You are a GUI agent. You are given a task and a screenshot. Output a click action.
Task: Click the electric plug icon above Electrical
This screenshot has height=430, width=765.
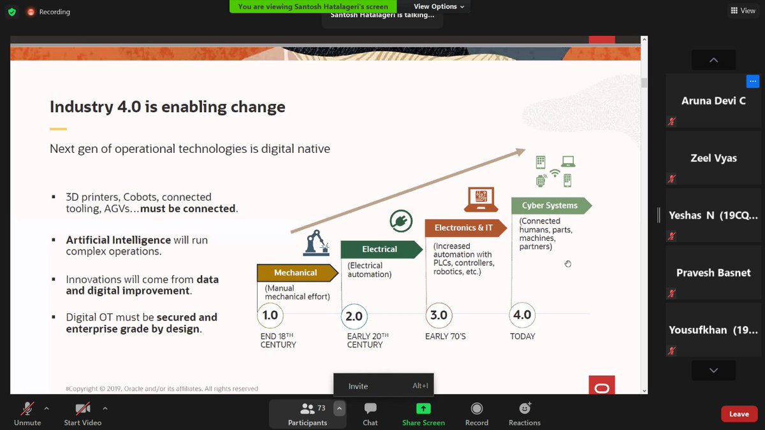(401, 221)
